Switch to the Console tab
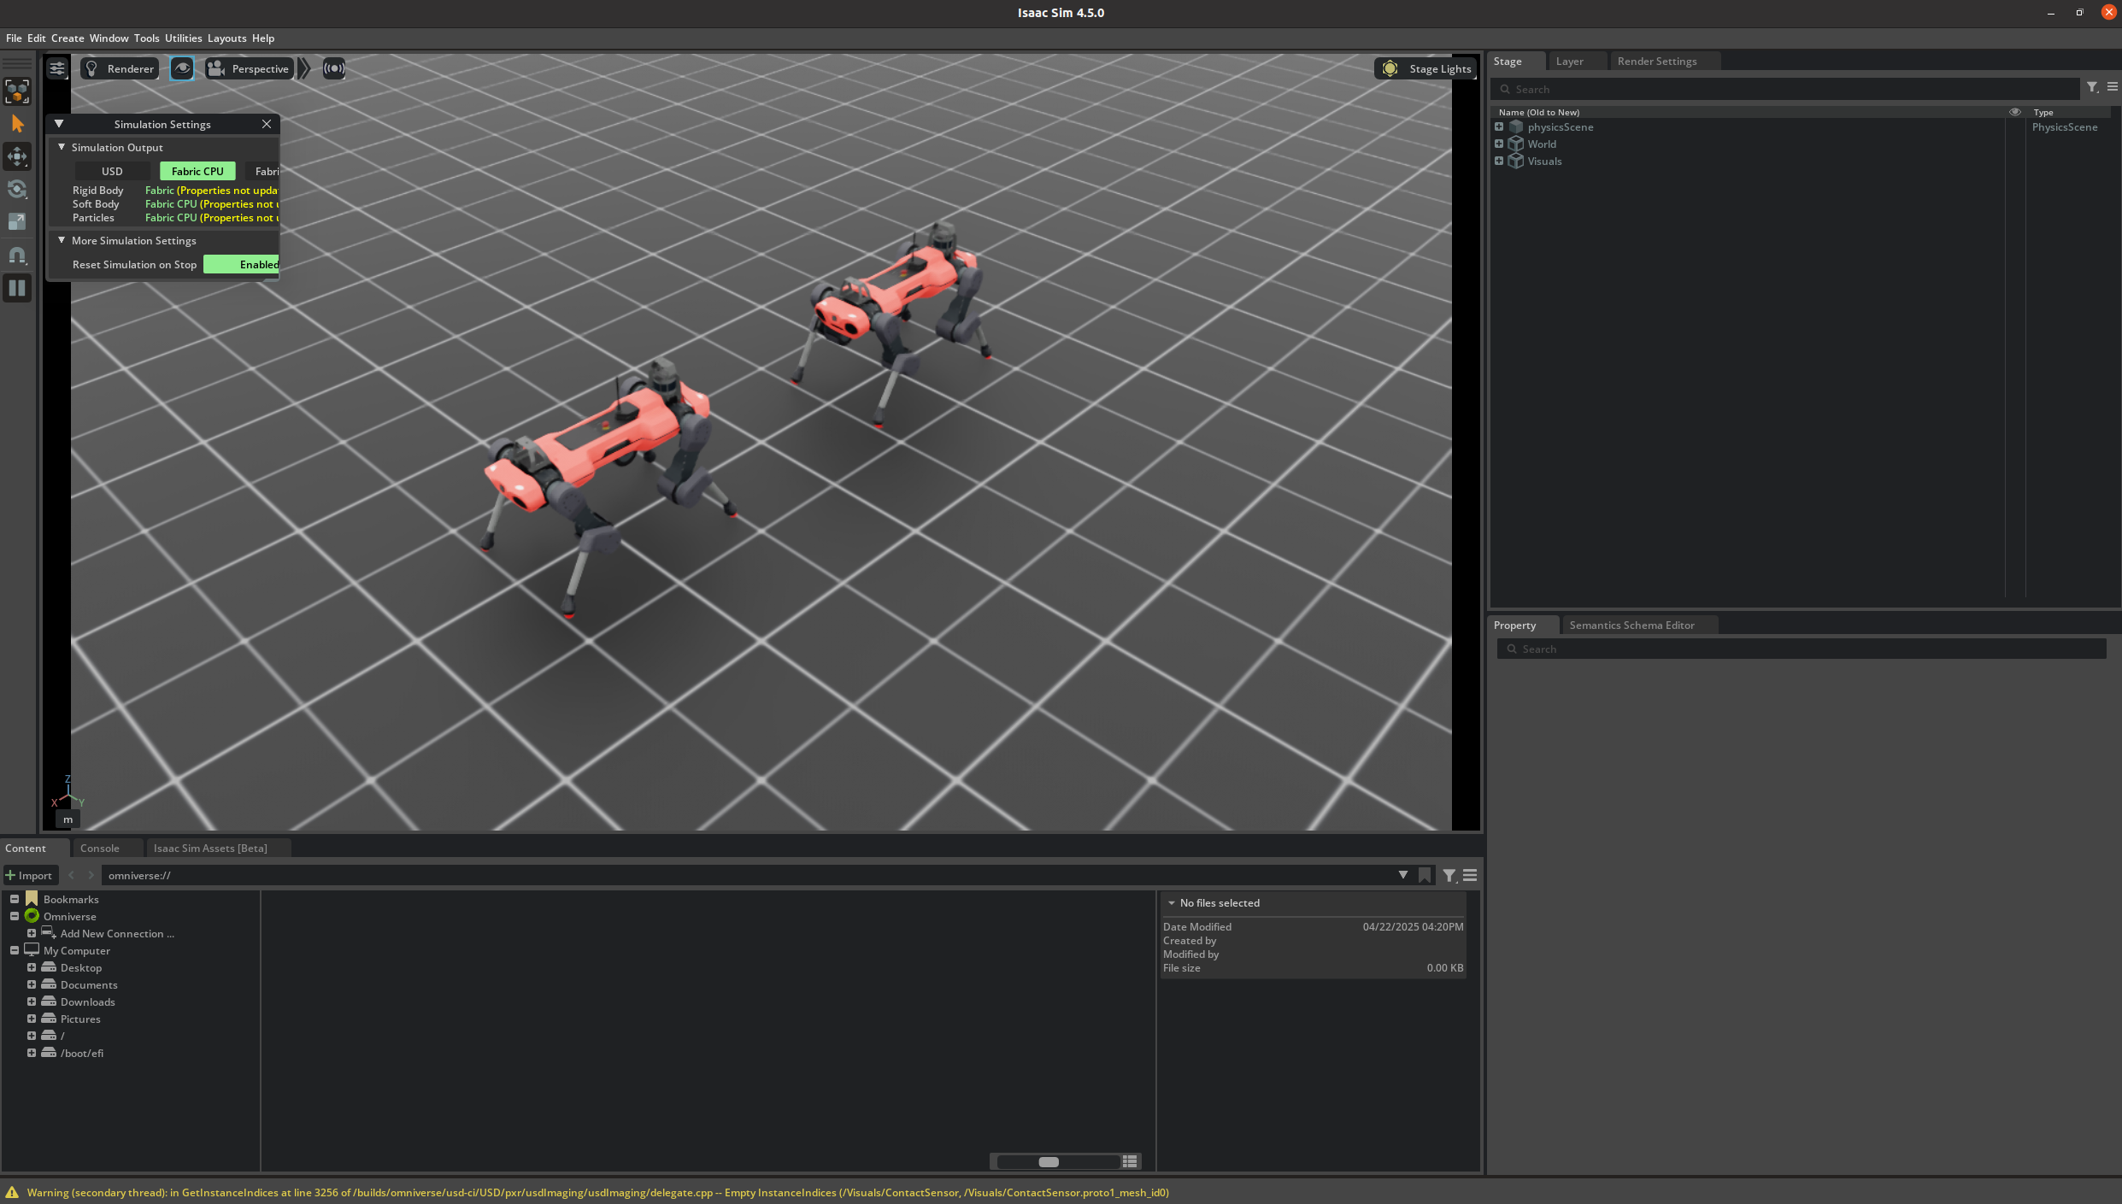This screenshot has height=1204, width=2122. [x=100, y=849]
